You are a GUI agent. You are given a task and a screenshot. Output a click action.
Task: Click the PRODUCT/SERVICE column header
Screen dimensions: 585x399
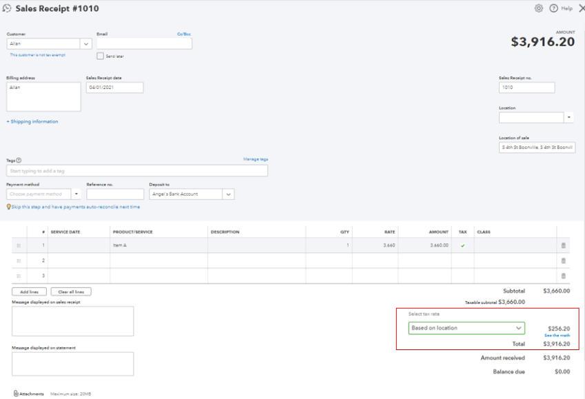(x=133, y=232)
